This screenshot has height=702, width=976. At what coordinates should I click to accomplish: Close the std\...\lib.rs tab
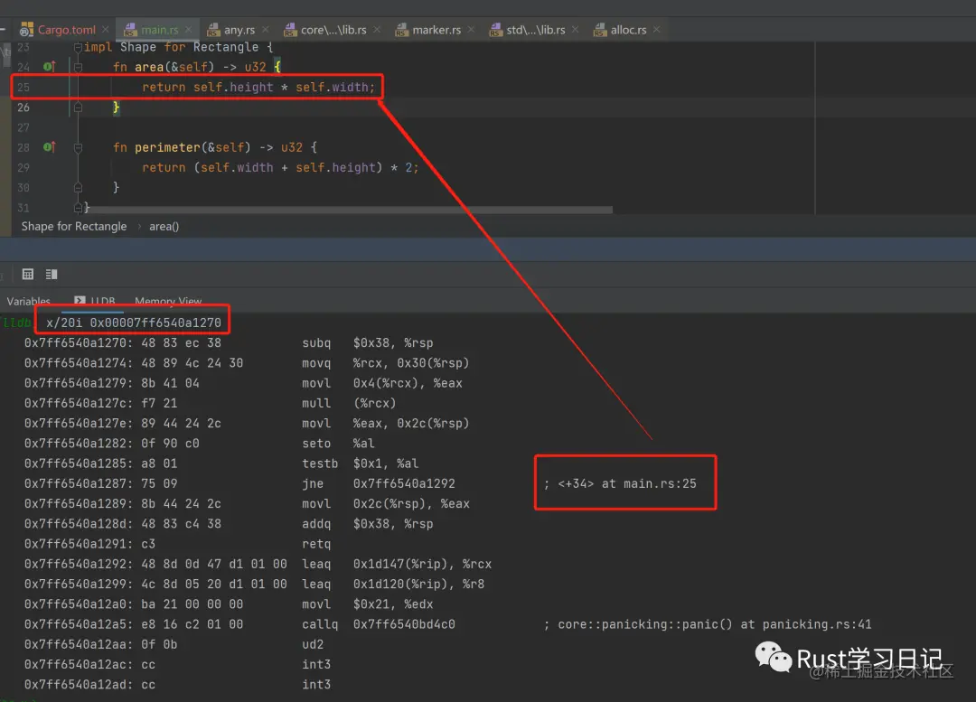576,29
